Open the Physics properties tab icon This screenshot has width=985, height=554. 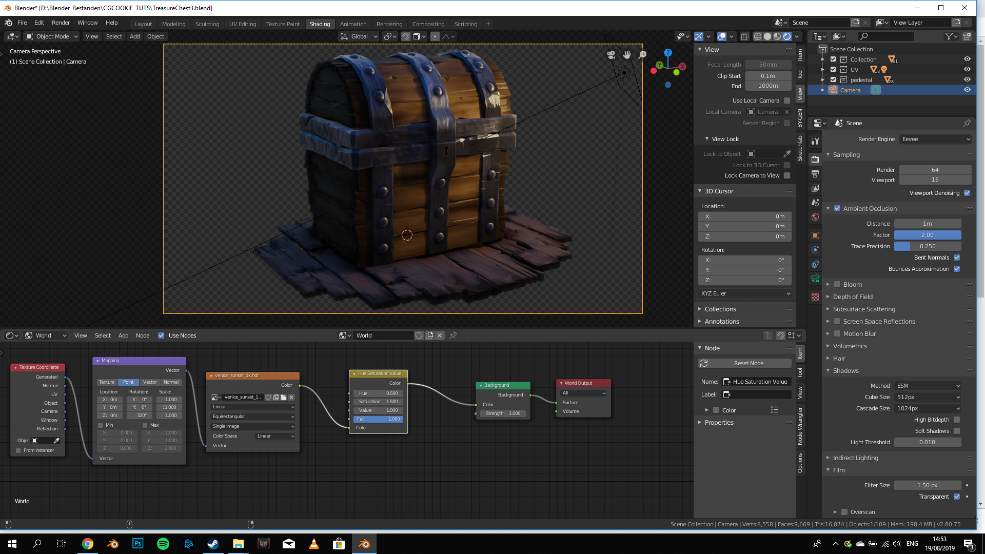815,250
